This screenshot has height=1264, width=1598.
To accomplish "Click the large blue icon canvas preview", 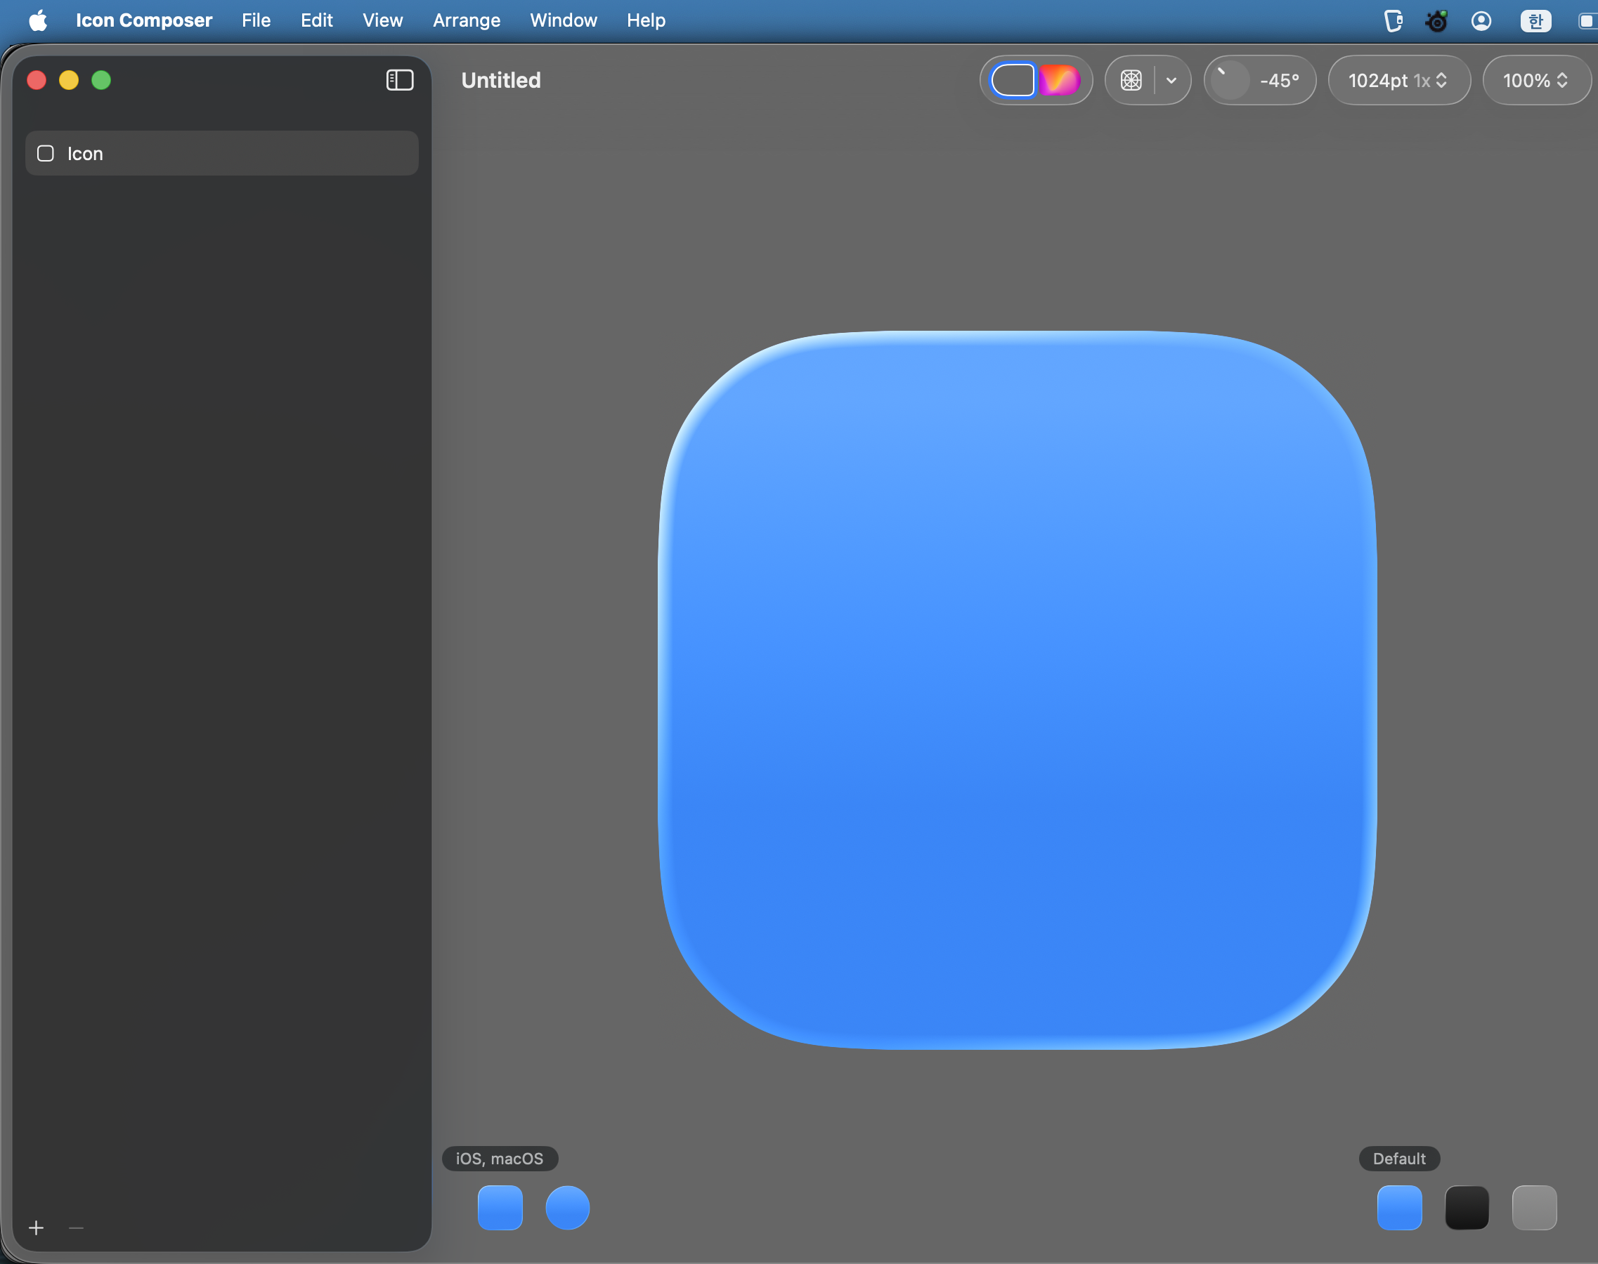I will (1017, 690).
